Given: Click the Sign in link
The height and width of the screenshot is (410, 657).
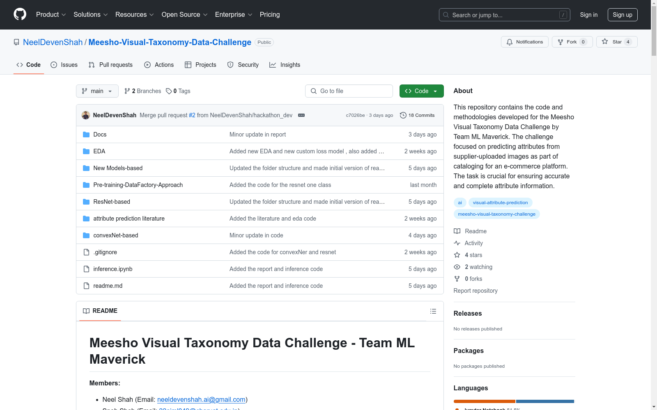Looking at the screenshot, I should click(x=589, y=15).
